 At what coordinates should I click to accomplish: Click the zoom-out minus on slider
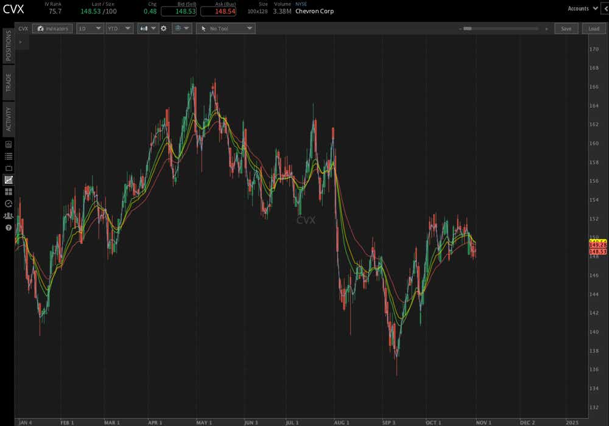(x=460, y=29)
